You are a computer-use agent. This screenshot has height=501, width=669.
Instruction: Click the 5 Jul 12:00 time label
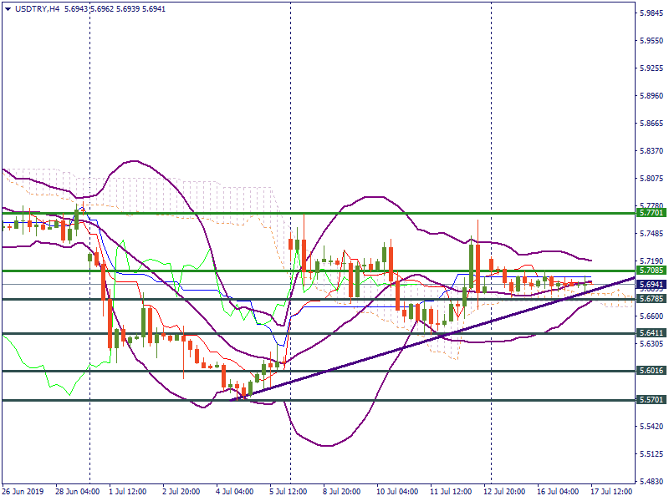(289, 493)
